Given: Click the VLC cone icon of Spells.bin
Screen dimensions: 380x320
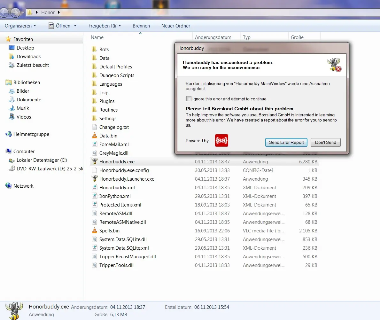Looking at the screenshot, I should [x=95, y=230].
